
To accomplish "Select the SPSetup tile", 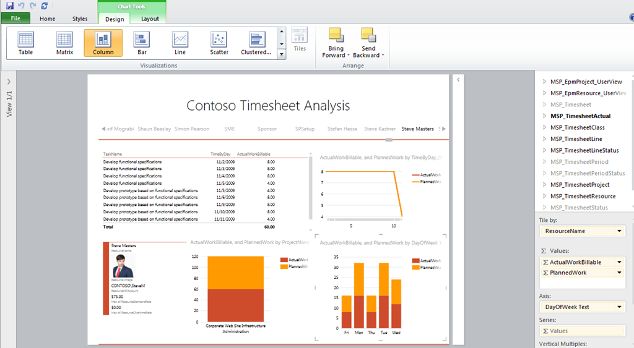I will click(x=305, y=129).
